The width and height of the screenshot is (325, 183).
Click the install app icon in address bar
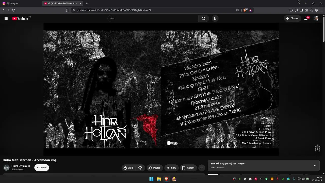pos(237,10)
